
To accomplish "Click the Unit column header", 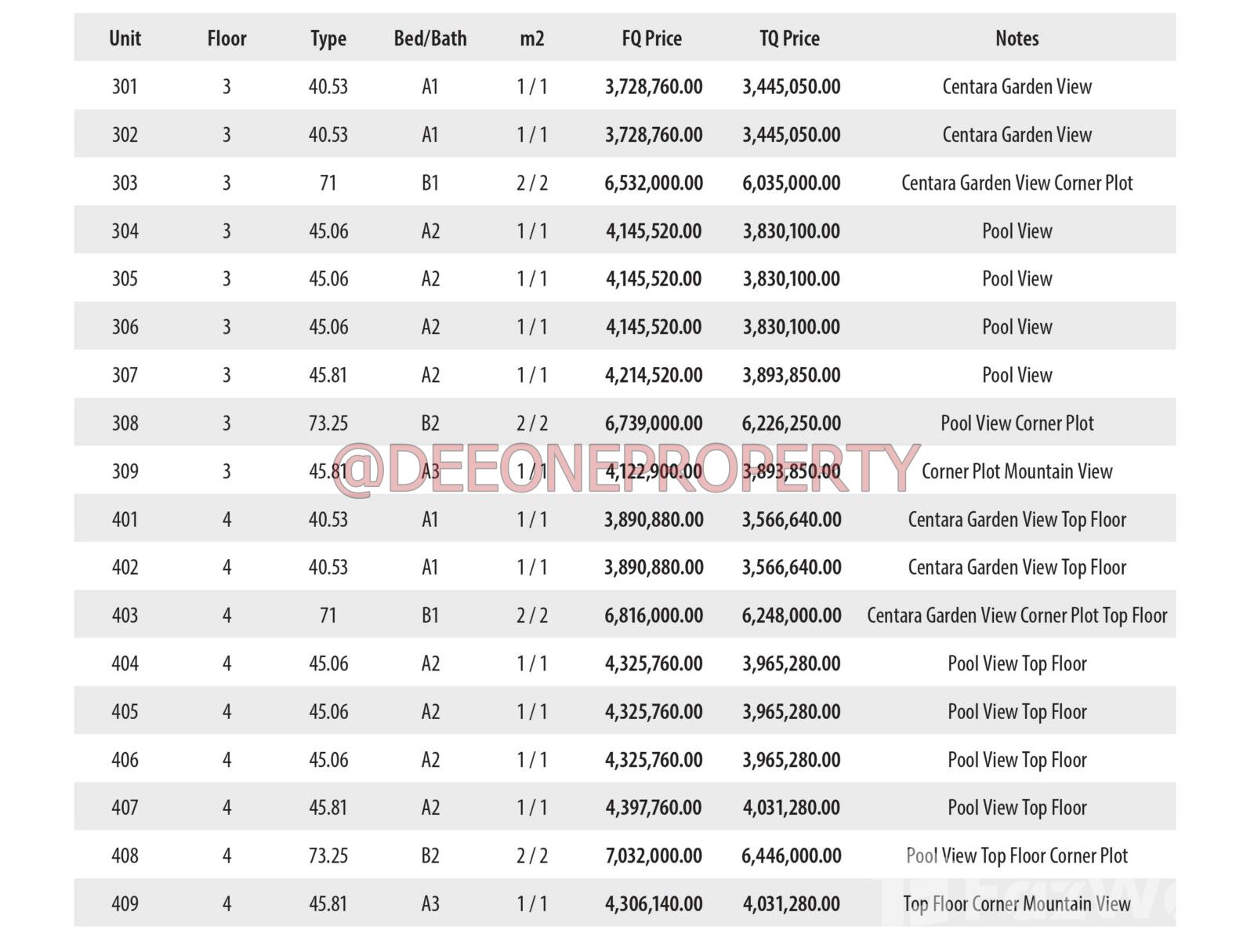I will click(x=125, y=38).
